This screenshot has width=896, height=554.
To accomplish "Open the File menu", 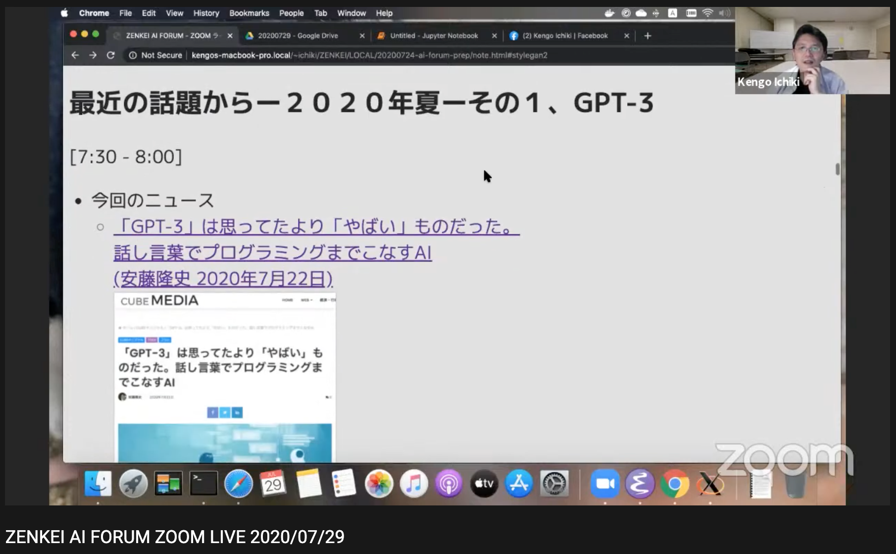I will [126, 13].
